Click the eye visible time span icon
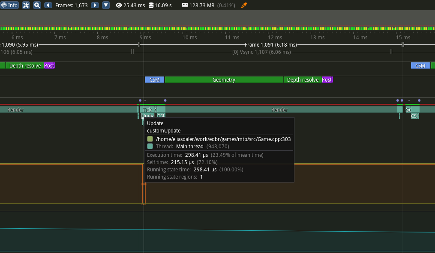 [x=119, y=5]
